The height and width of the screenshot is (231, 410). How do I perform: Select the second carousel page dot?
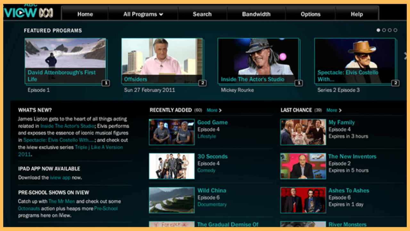point(384,30)
